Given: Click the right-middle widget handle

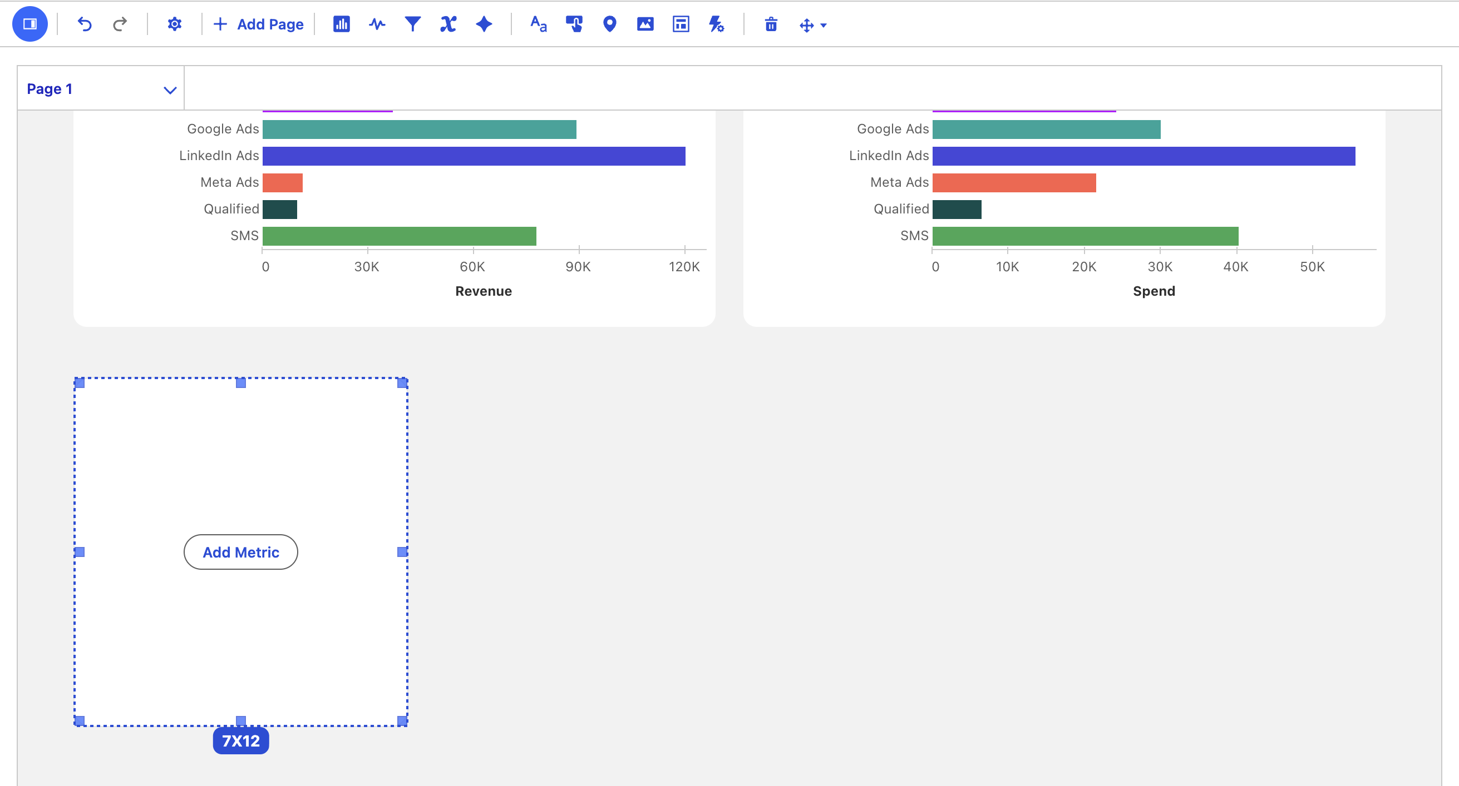Looking at the screenshot, I should click(x=402, y=552).
